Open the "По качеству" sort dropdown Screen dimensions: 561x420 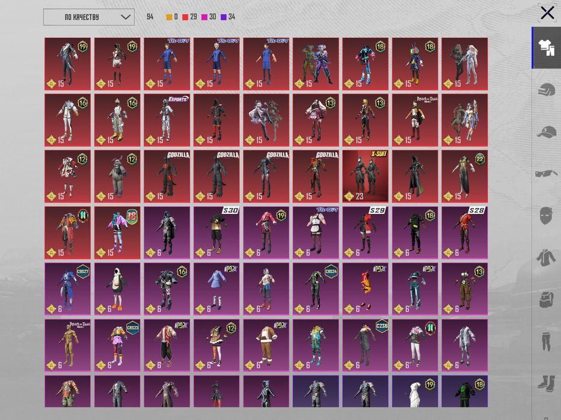[x=89, y=17]
